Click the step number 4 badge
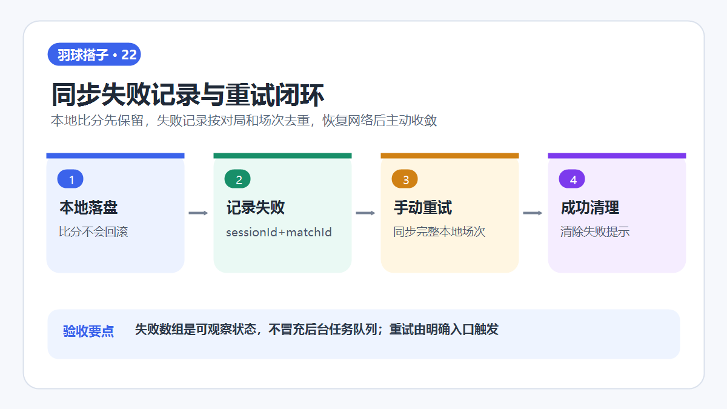 (x=572, y=179)
